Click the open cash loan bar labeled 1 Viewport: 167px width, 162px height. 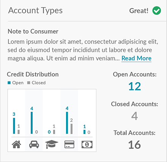(x=84, y=132)
